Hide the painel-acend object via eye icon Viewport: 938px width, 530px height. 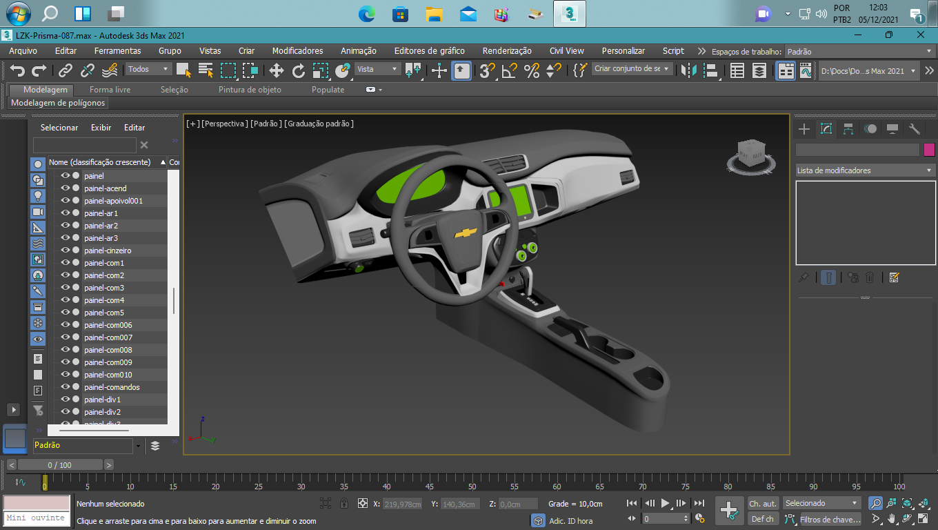[66, 188]
